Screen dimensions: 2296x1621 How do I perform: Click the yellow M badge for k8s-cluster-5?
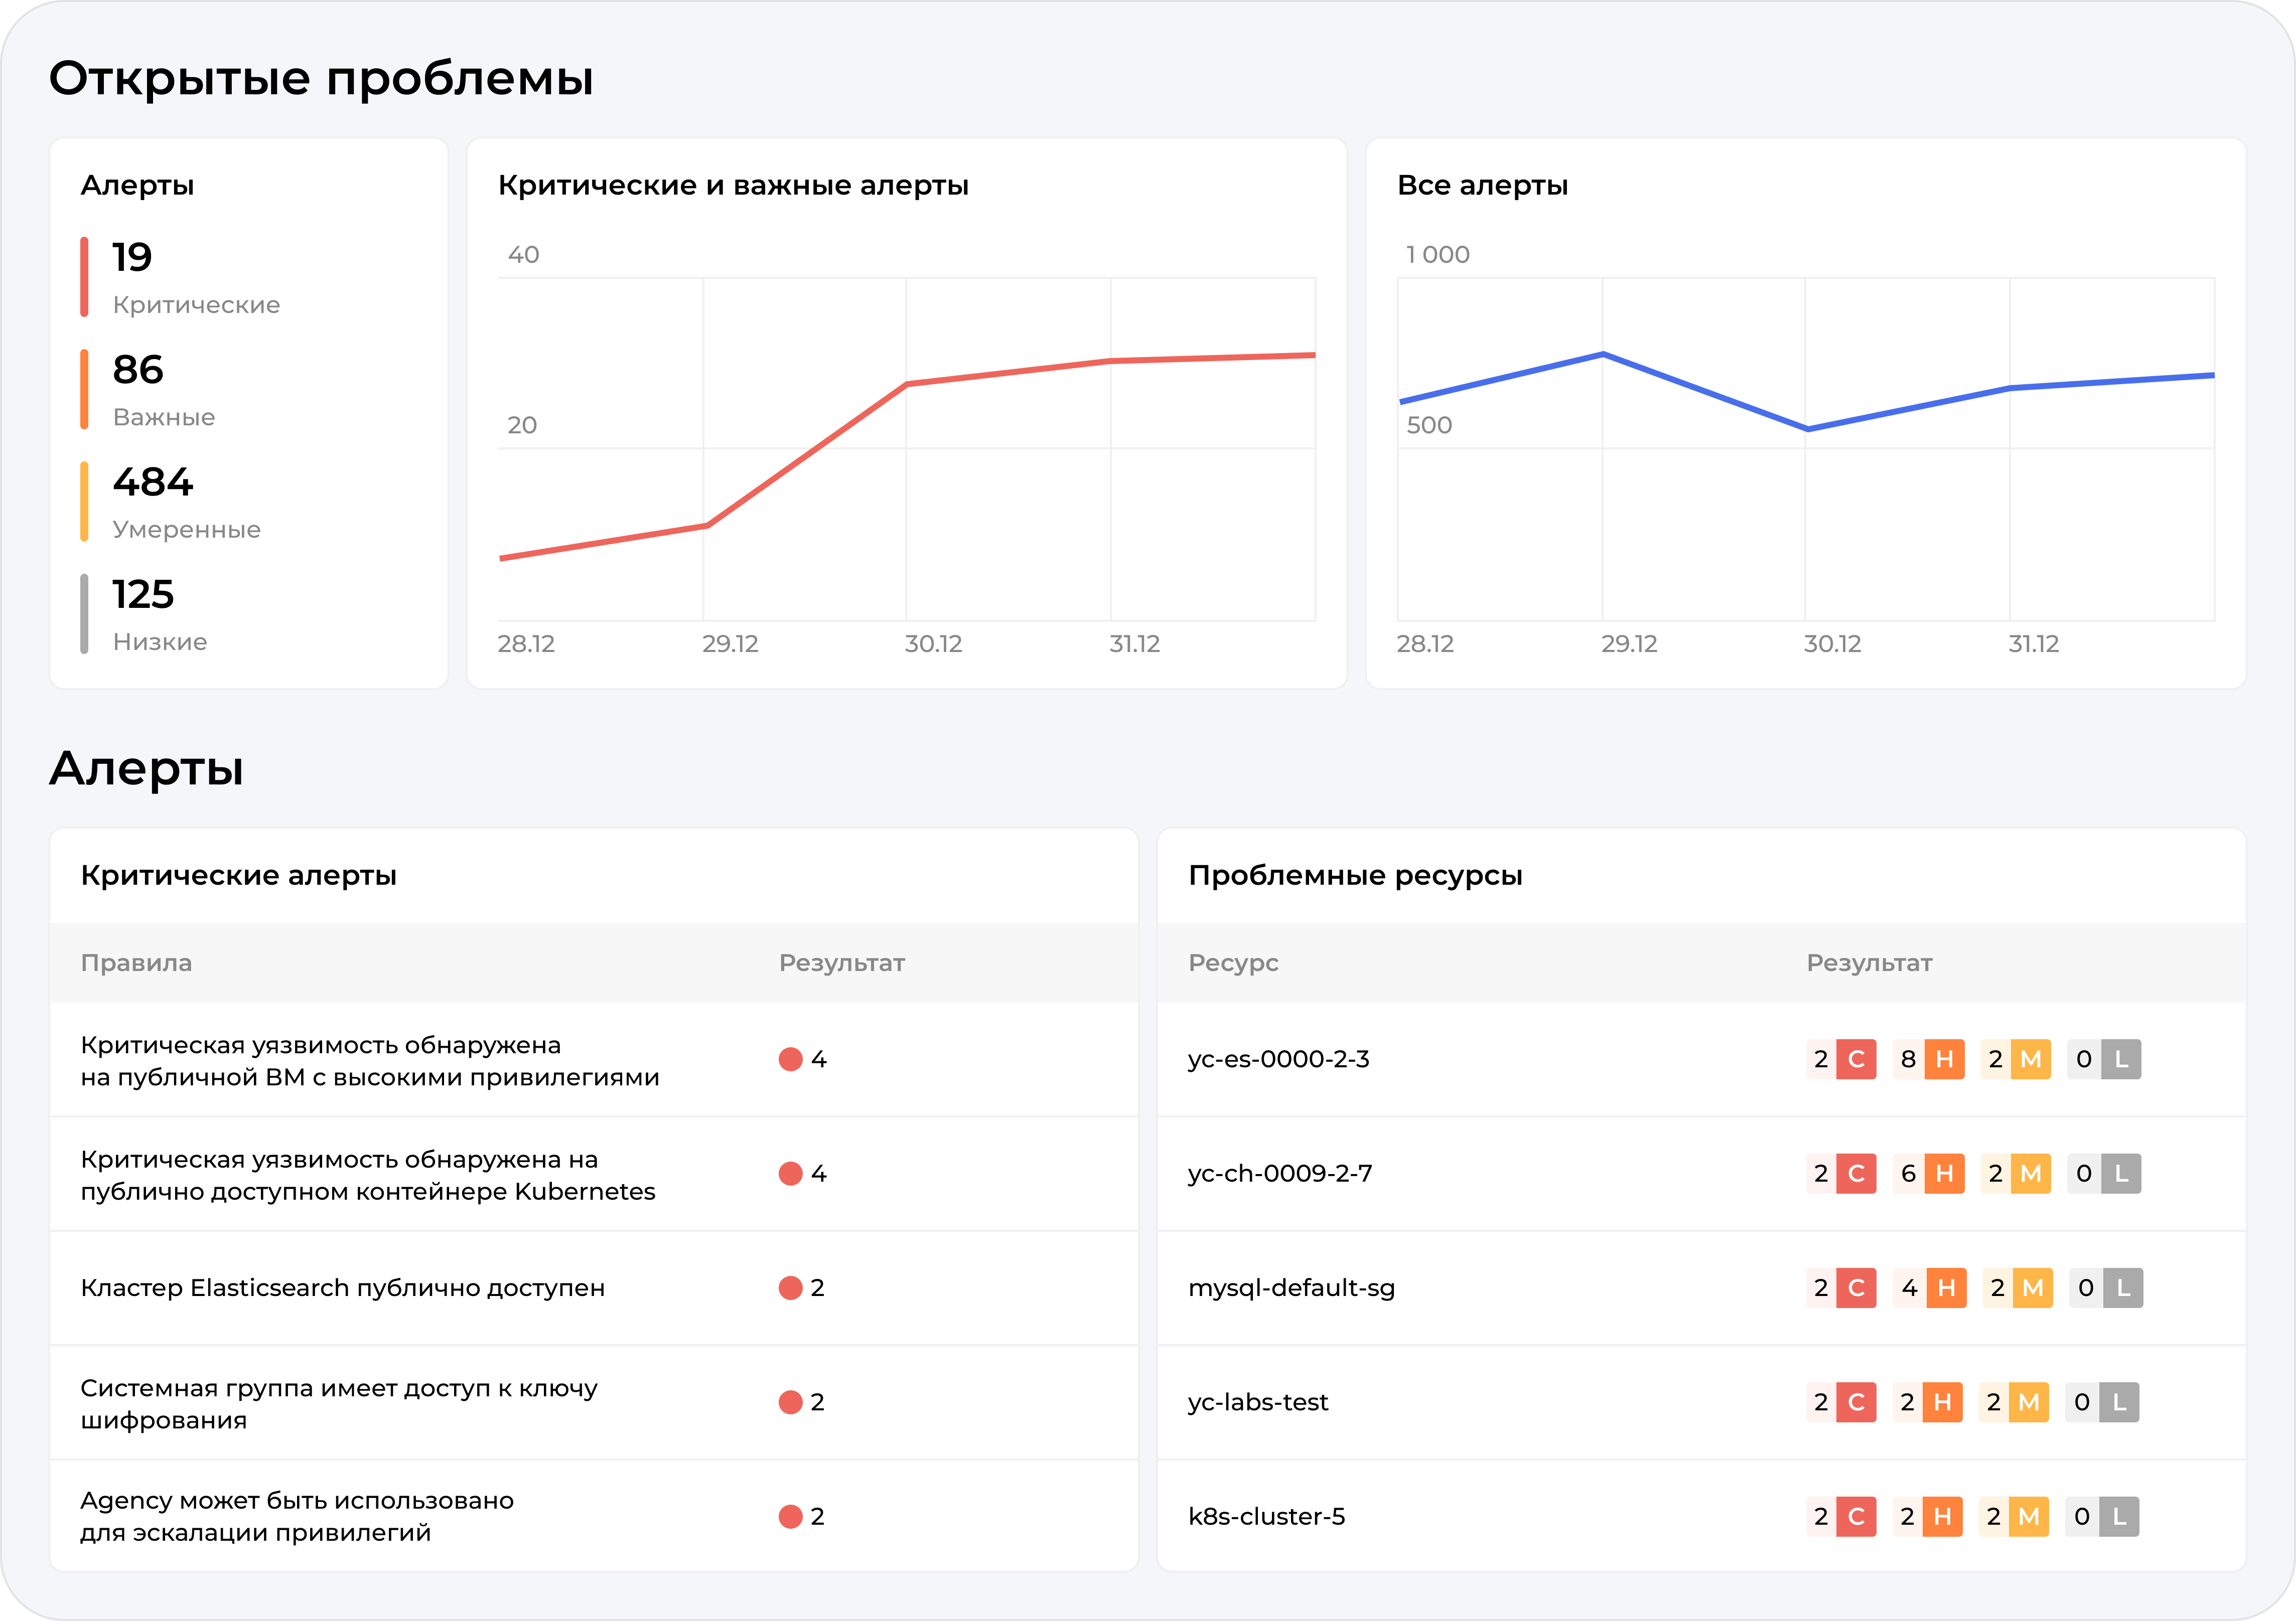click(x=2029, y=1517)
